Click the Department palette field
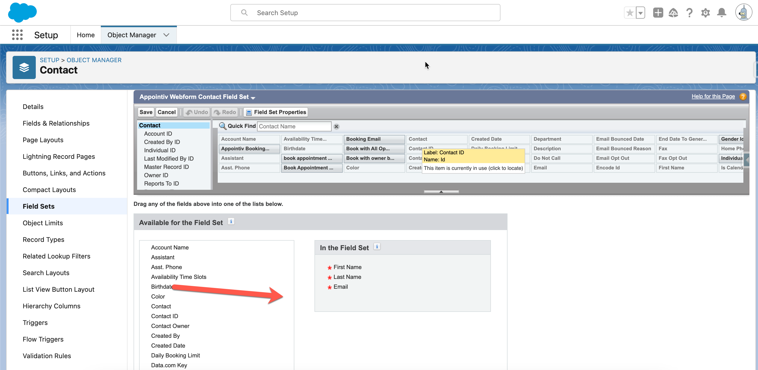758x370 pixels. tap(561, 139)
